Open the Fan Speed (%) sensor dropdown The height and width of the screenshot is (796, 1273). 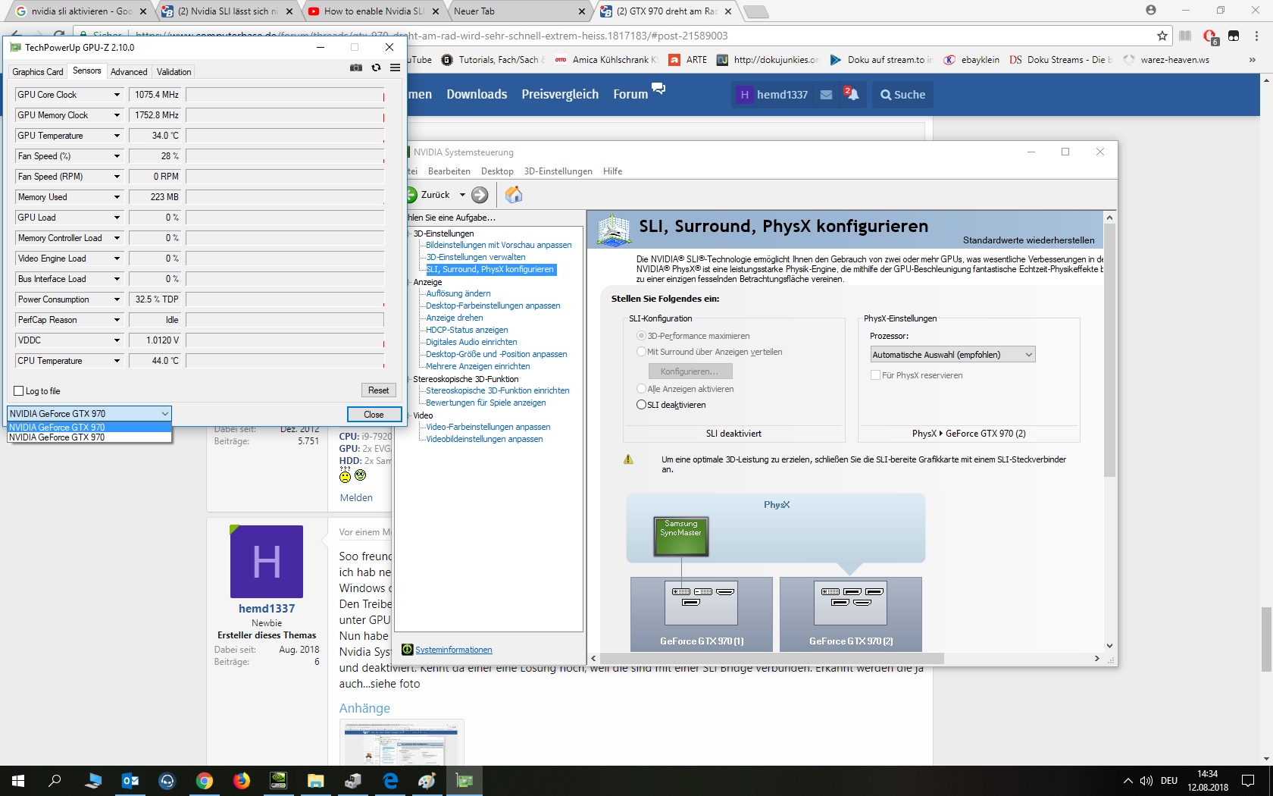117,156
